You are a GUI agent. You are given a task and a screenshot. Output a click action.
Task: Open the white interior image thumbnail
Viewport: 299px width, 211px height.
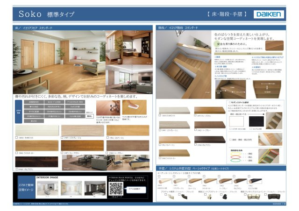(48, 188)
